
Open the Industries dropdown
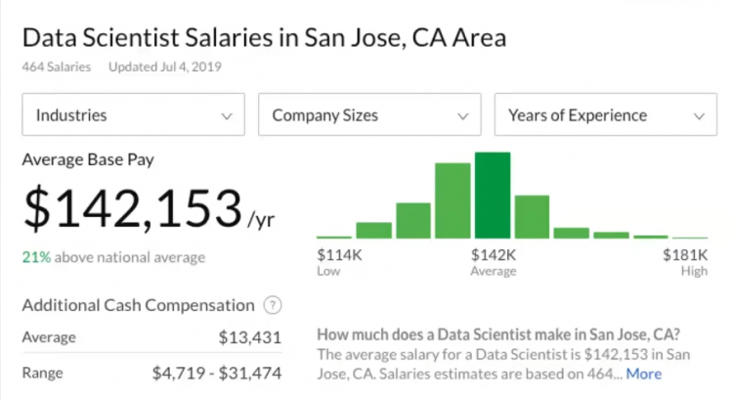133,115
